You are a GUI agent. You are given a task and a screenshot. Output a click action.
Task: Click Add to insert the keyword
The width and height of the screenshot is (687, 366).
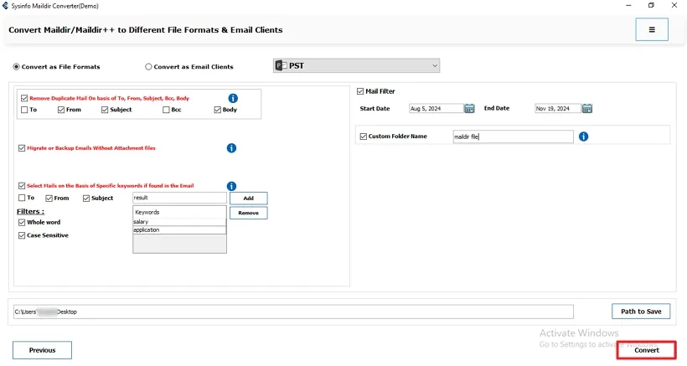coord(248,198)
